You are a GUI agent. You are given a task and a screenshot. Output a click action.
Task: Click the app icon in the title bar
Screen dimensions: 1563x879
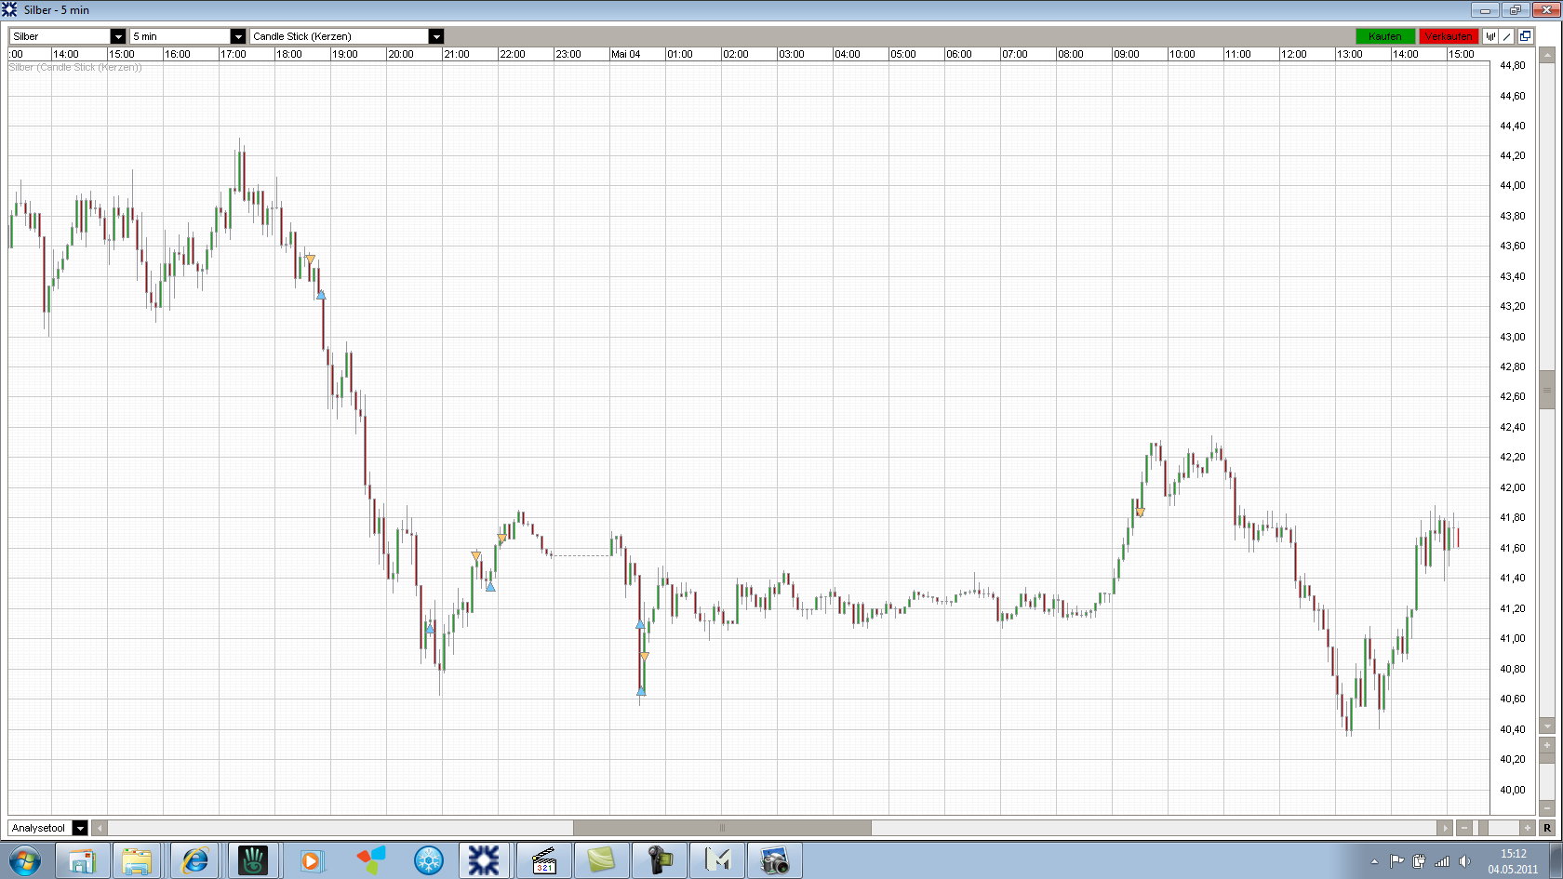[10, 10]
